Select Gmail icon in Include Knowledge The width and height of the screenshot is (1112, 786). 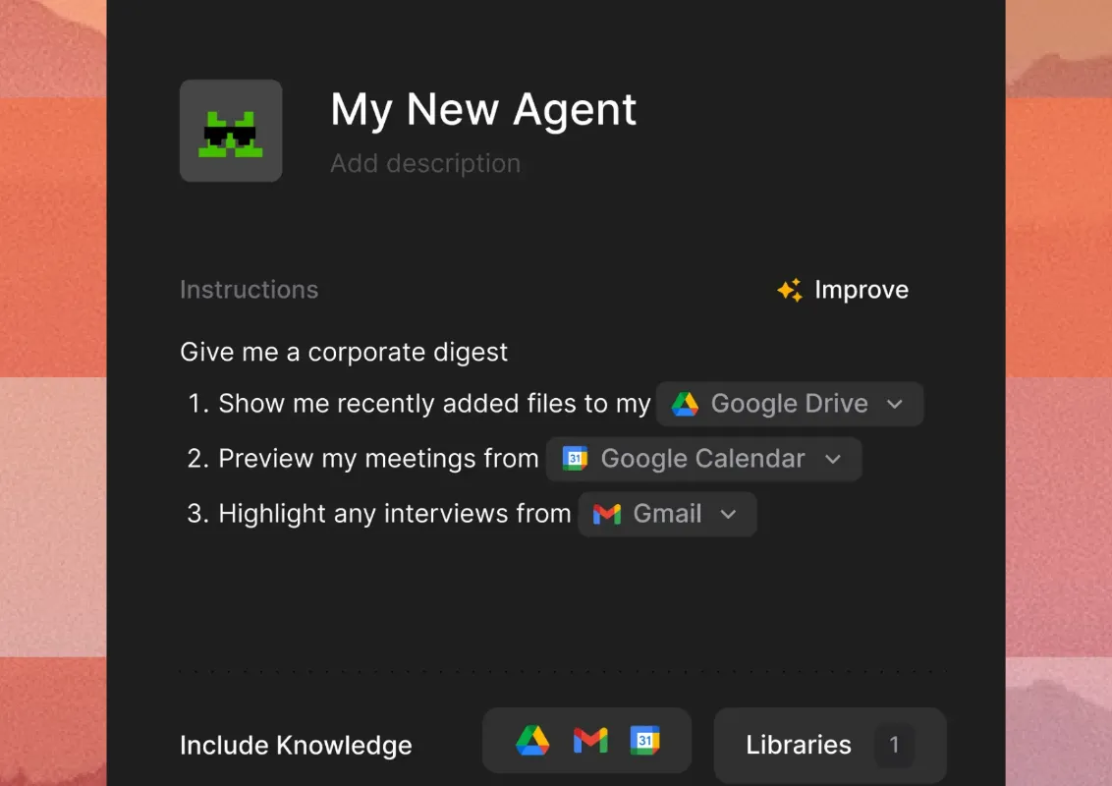(590, 741)
